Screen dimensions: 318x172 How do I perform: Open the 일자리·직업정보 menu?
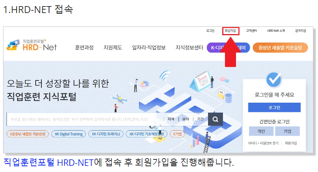pyautogui.click(x=149, y=48)
